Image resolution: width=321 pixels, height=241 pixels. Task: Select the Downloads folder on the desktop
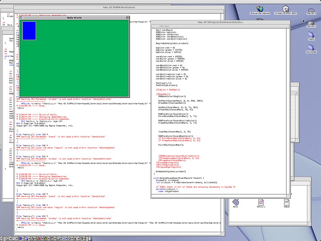click(311, 49)
